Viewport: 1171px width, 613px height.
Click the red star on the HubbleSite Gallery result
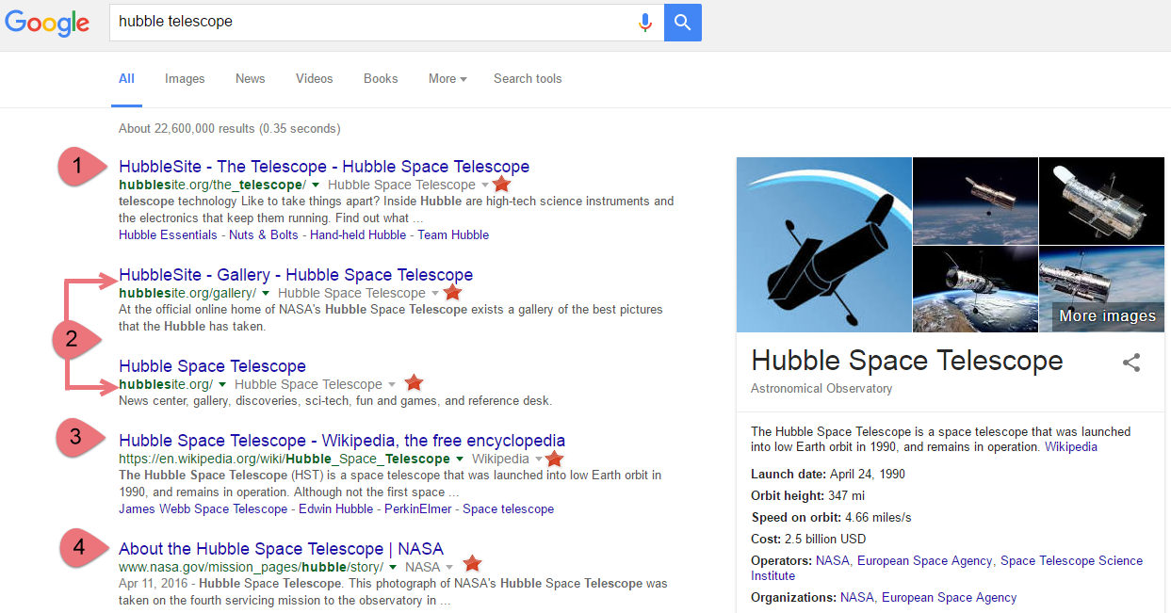click(x=452, y=293)
